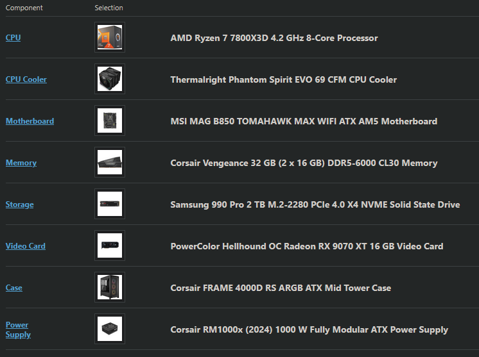
Task: Click the Ryzen 7 7800X3D box thumbnail
Action: (110, 37)
